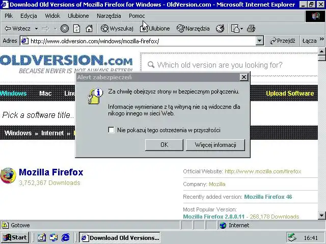Image resolution: width=326 pixels, height=244 pixels.
Task: Click the Mozilla company link
Action: coord(217,184)
